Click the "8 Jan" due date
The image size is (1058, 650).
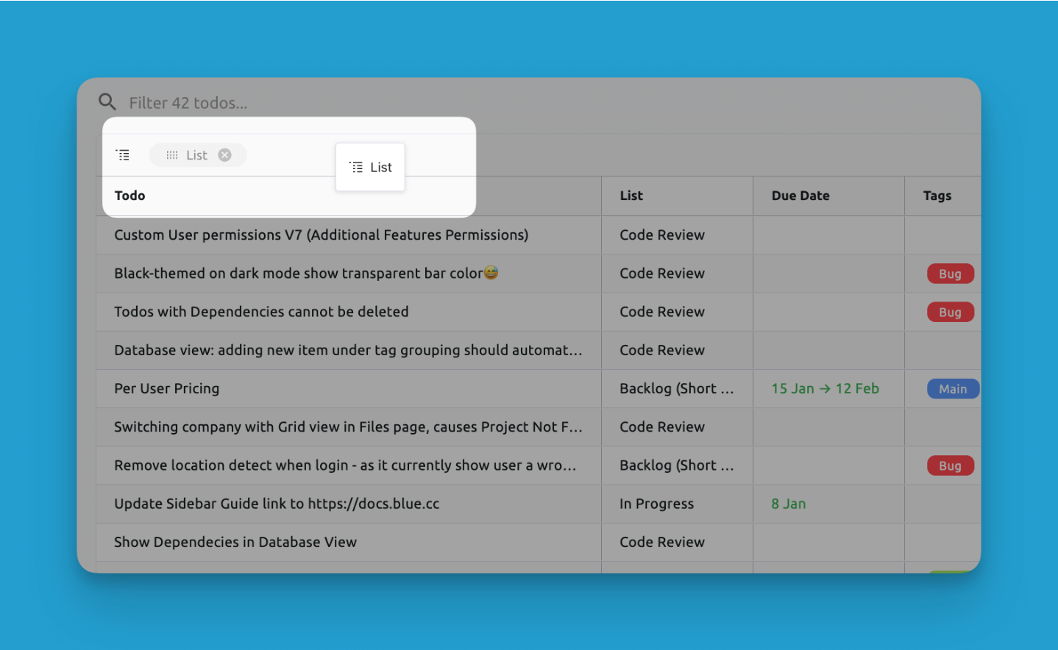click(x=788, y=504)
